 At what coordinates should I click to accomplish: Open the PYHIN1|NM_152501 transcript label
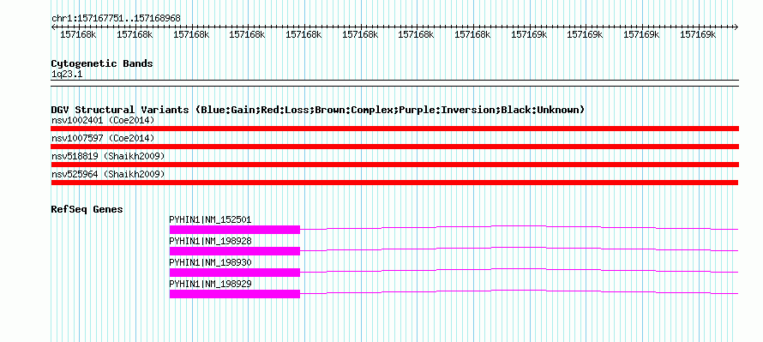coord(210,219)
